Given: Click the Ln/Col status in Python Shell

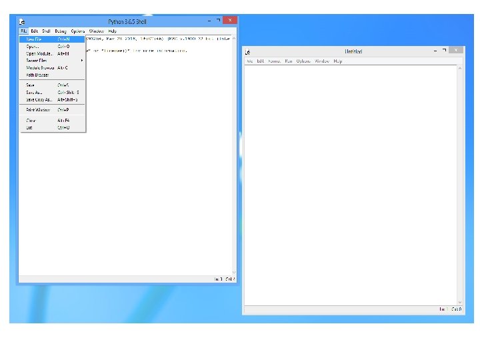Looking at the screenshot, I should [x=225, y=279].
